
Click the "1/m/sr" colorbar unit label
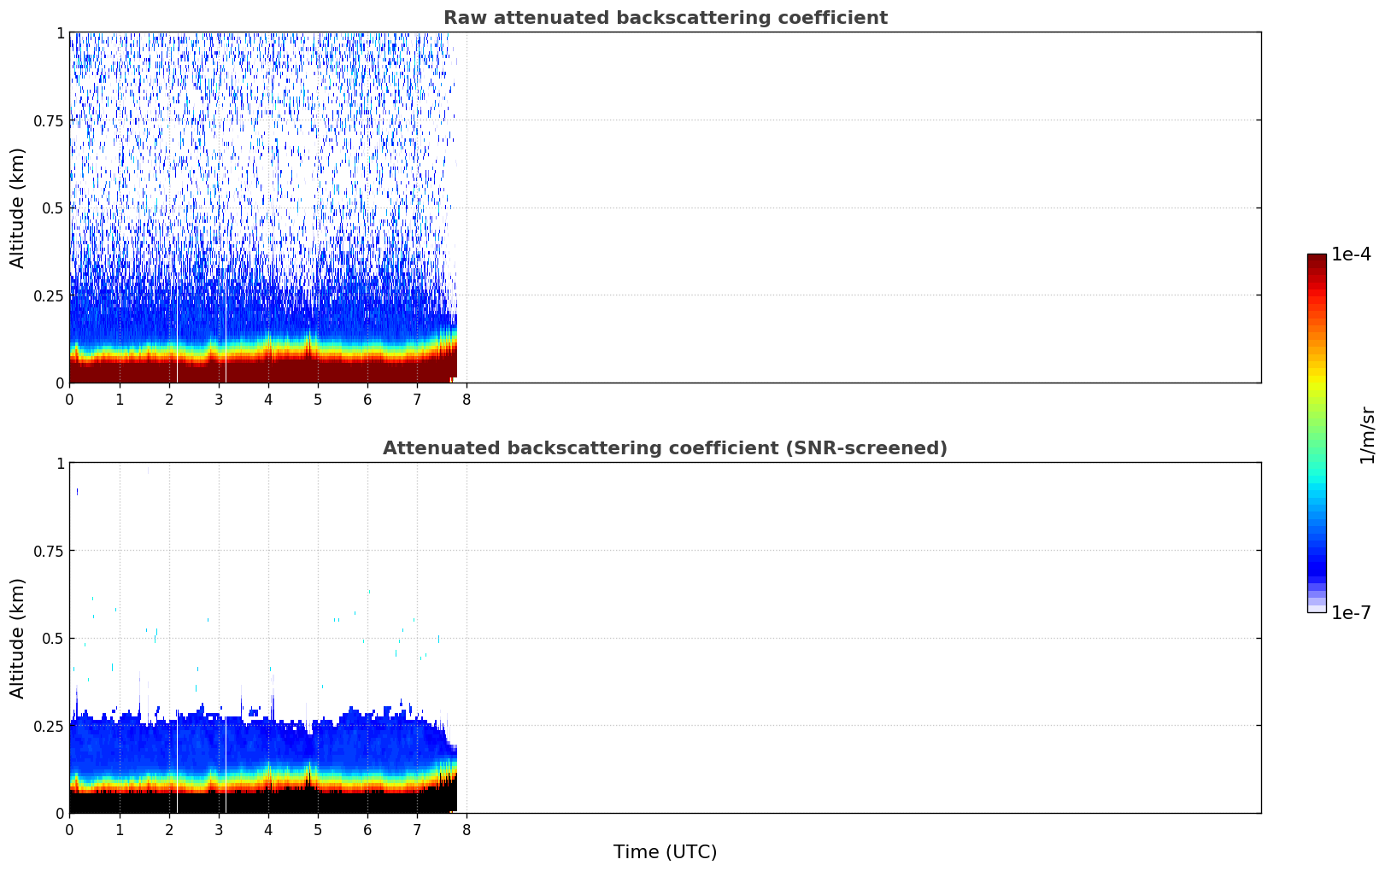click(1367, 435)
